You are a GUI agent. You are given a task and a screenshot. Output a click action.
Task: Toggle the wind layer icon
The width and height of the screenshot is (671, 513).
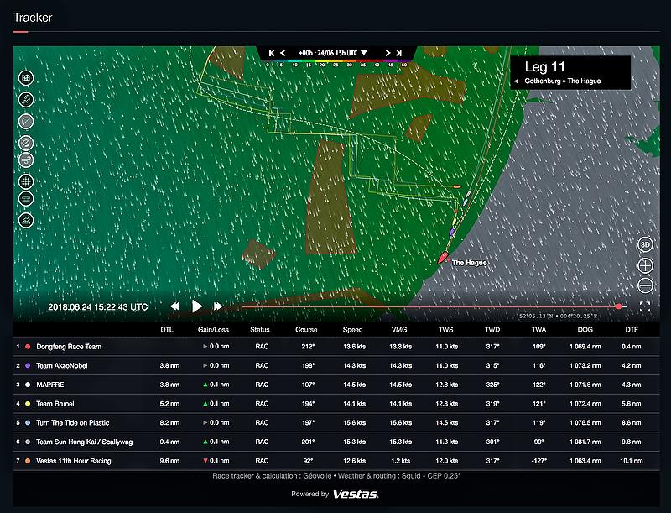pyautogui.click(x=26, y=160)
